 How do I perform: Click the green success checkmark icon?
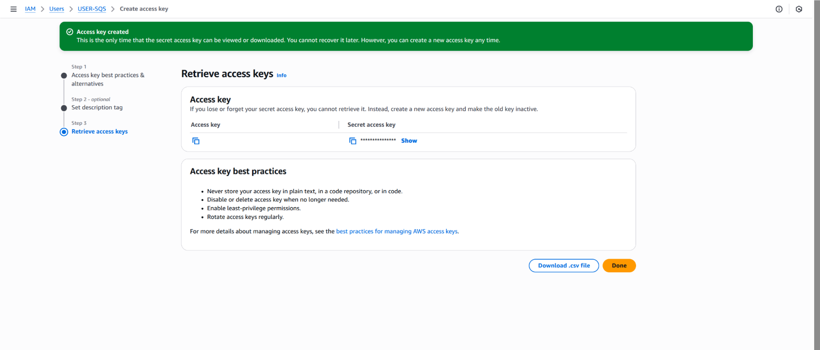click(70, 32)
